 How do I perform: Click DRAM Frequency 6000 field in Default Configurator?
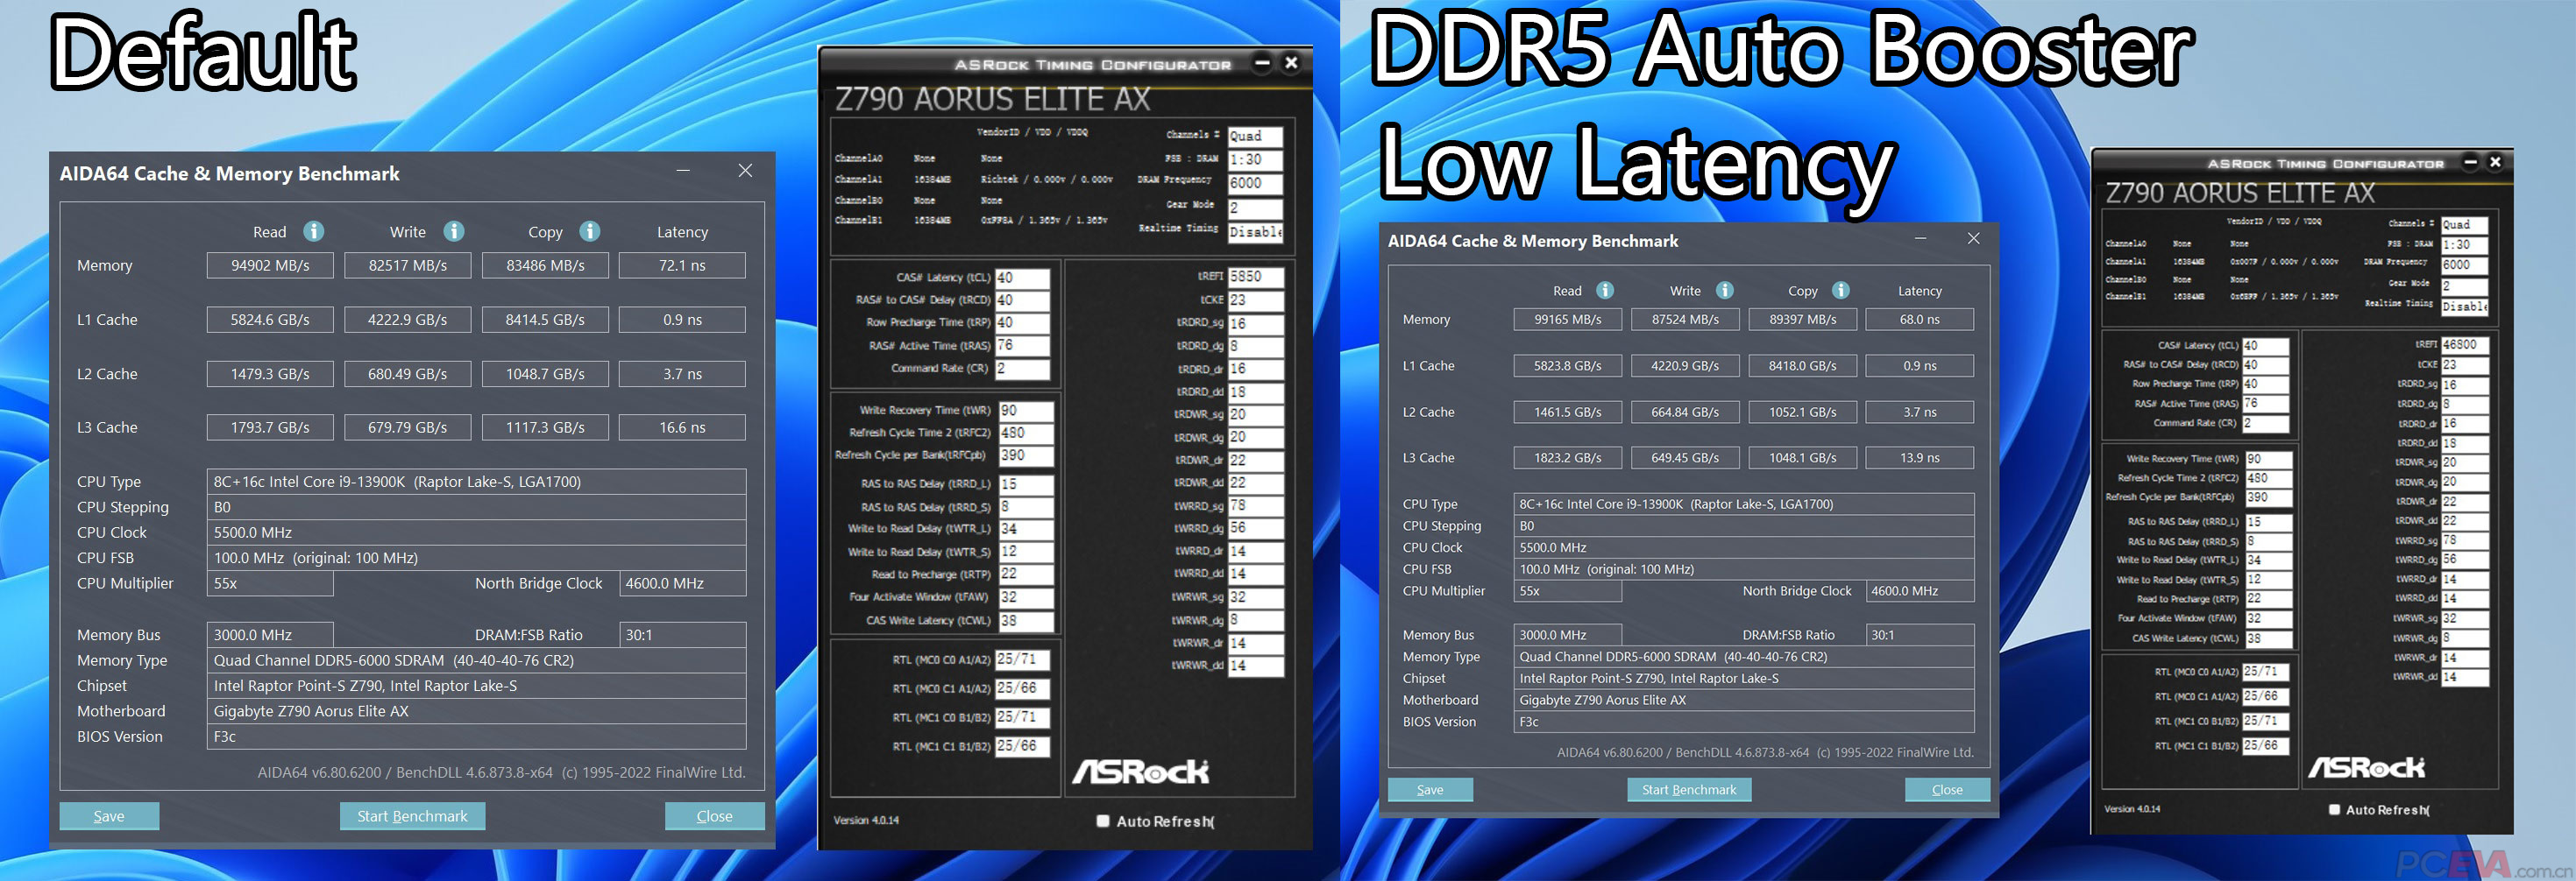[1255, 184]
